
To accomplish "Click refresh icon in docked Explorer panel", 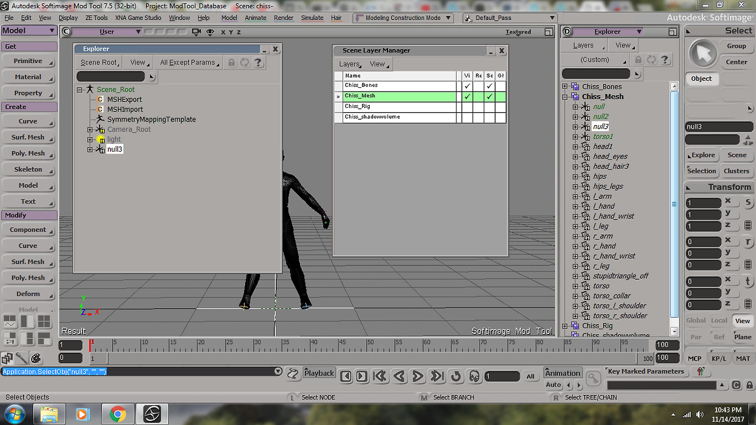I will pos(651,60).
